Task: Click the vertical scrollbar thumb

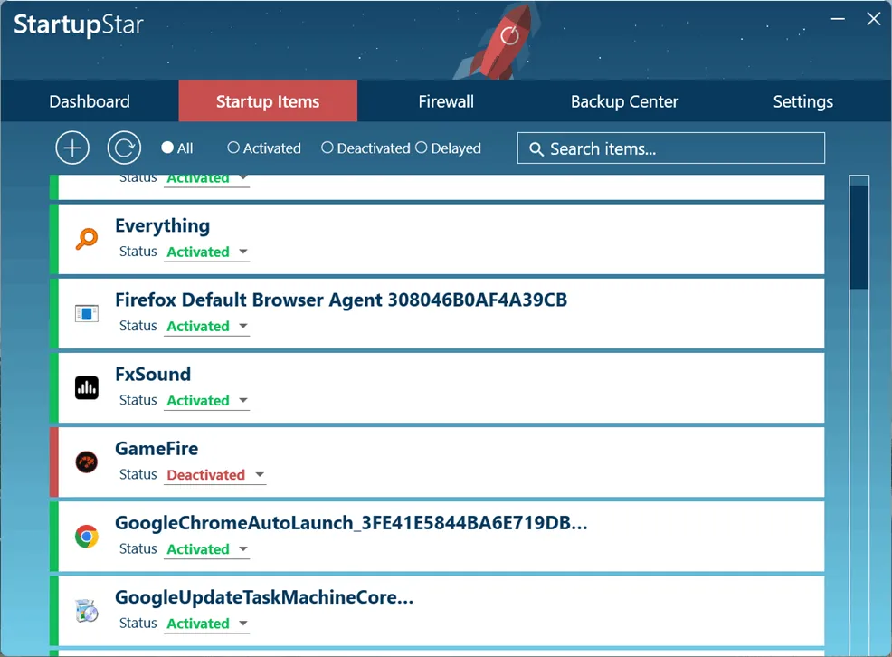Action: (859, 236)
